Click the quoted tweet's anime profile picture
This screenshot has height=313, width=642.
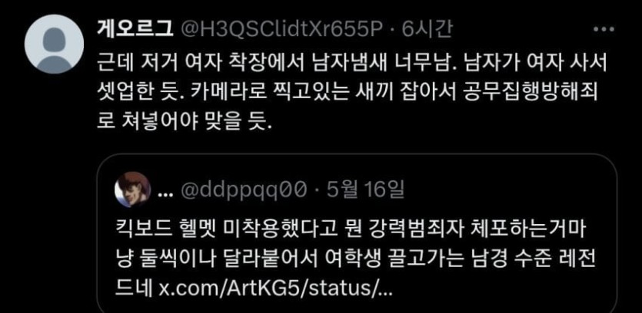[x=132, y=189]
